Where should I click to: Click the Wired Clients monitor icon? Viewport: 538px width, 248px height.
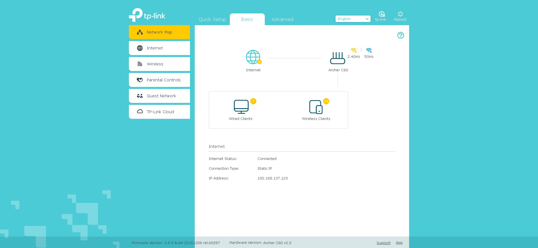[x=241, y=107]
